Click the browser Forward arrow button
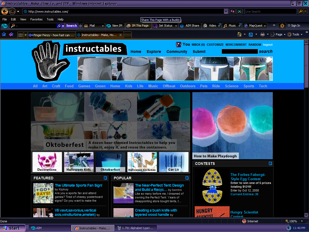Viewport: 309px width, 232px height. [12, 12]
